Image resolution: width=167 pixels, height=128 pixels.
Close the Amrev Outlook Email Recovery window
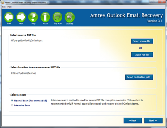click(x=162, y=2)
